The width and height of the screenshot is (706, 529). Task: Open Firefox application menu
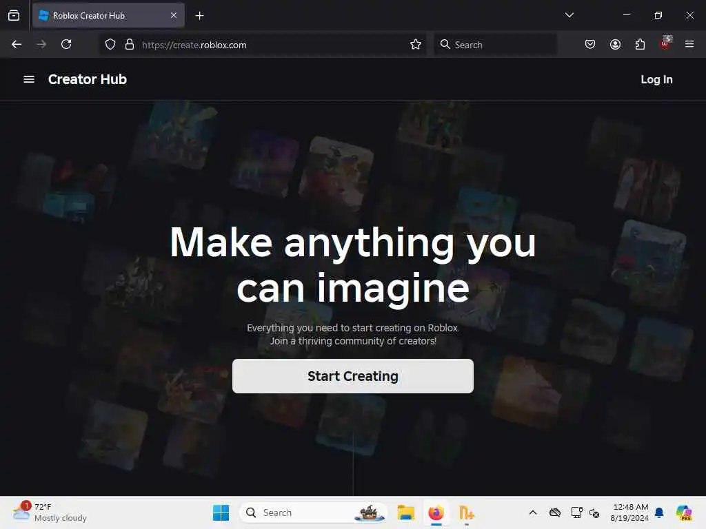coord(689,45)
